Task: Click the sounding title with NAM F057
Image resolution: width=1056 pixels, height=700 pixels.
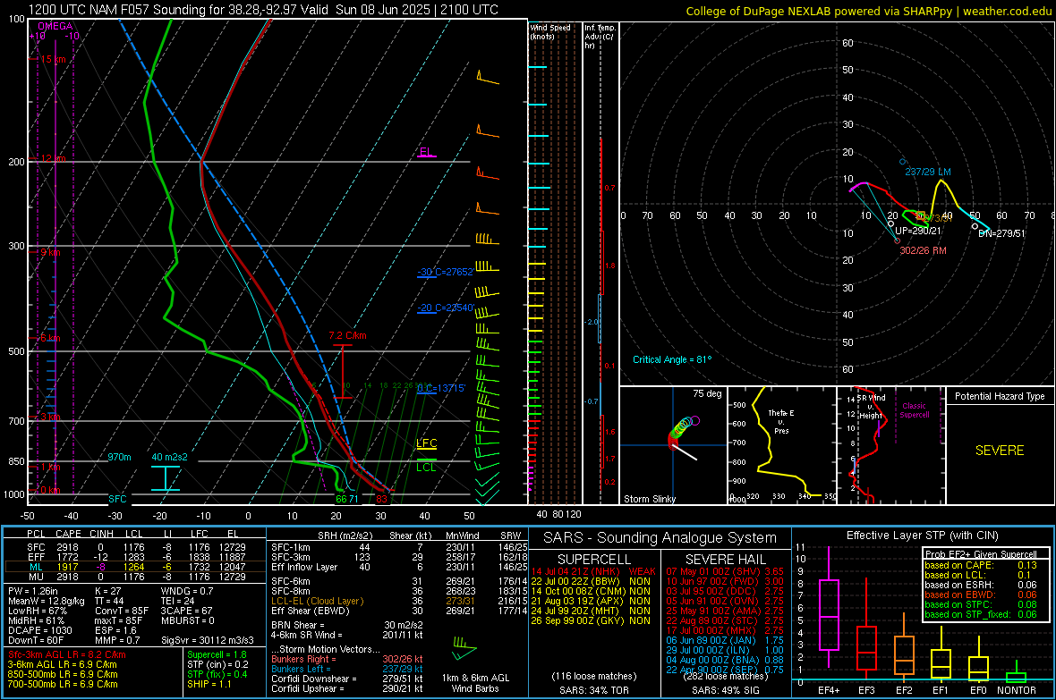Action: pyautogui.click(x=263, y=10)
